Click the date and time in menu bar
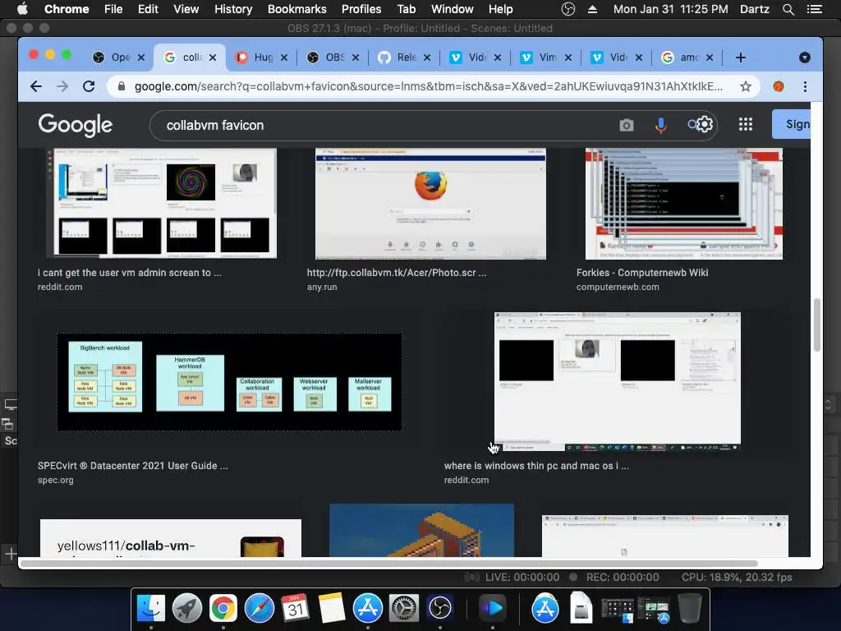841x631 pixels. click(x=670, y=9)
